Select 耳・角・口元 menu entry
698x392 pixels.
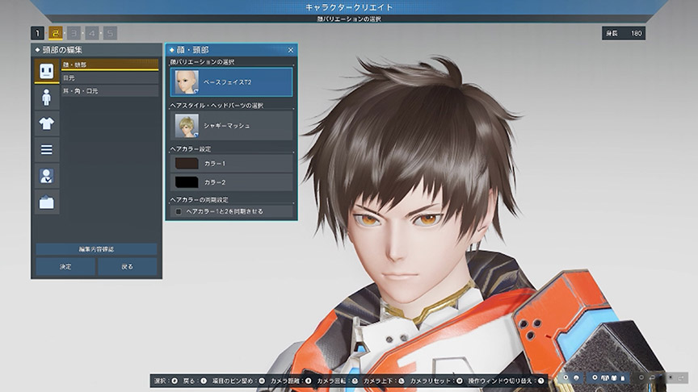[110, 90]
